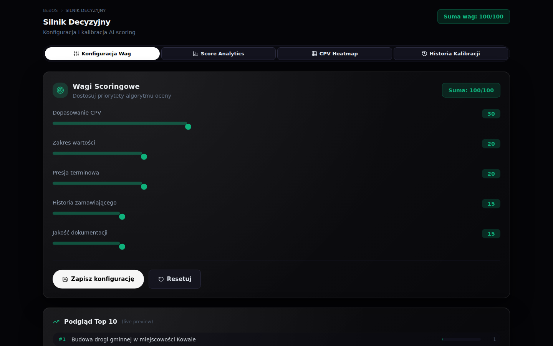The image size is (553, 346).
Task: Click the Presja terminowa slider handle
Action: (x=144, y=187)
